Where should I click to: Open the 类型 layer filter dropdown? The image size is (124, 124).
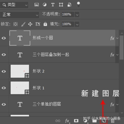pyautogui.click(x=14, y=5)
